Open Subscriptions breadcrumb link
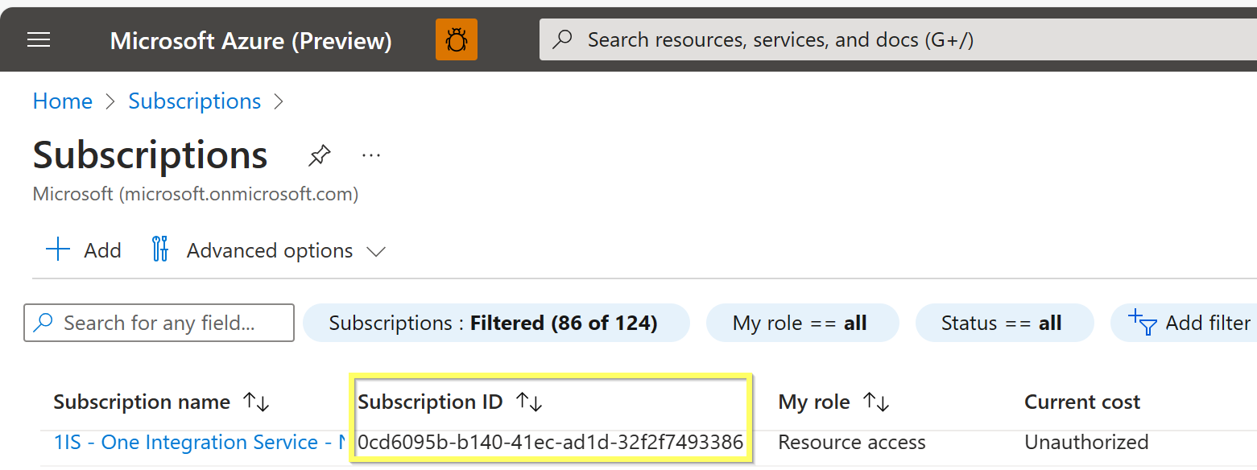 pyautogui.click(x=195, y=101)
